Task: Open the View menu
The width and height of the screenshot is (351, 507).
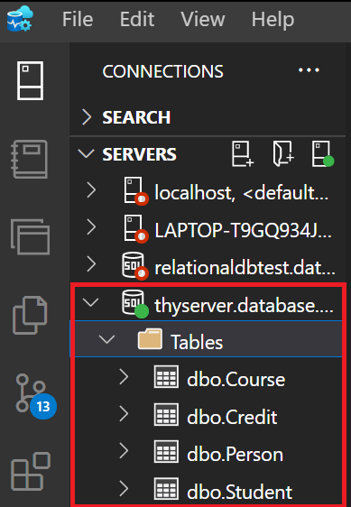Action: (x=203, y=20)
